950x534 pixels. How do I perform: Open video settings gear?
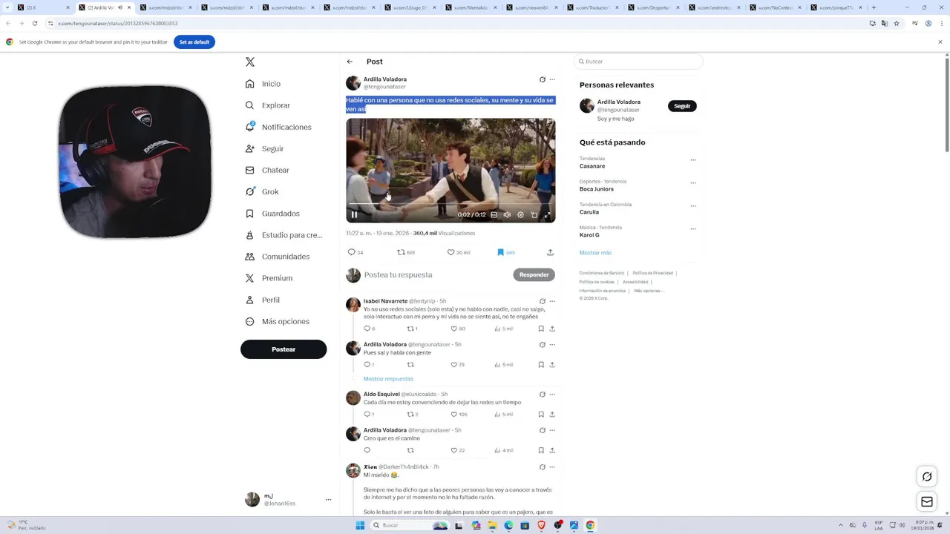521,215
